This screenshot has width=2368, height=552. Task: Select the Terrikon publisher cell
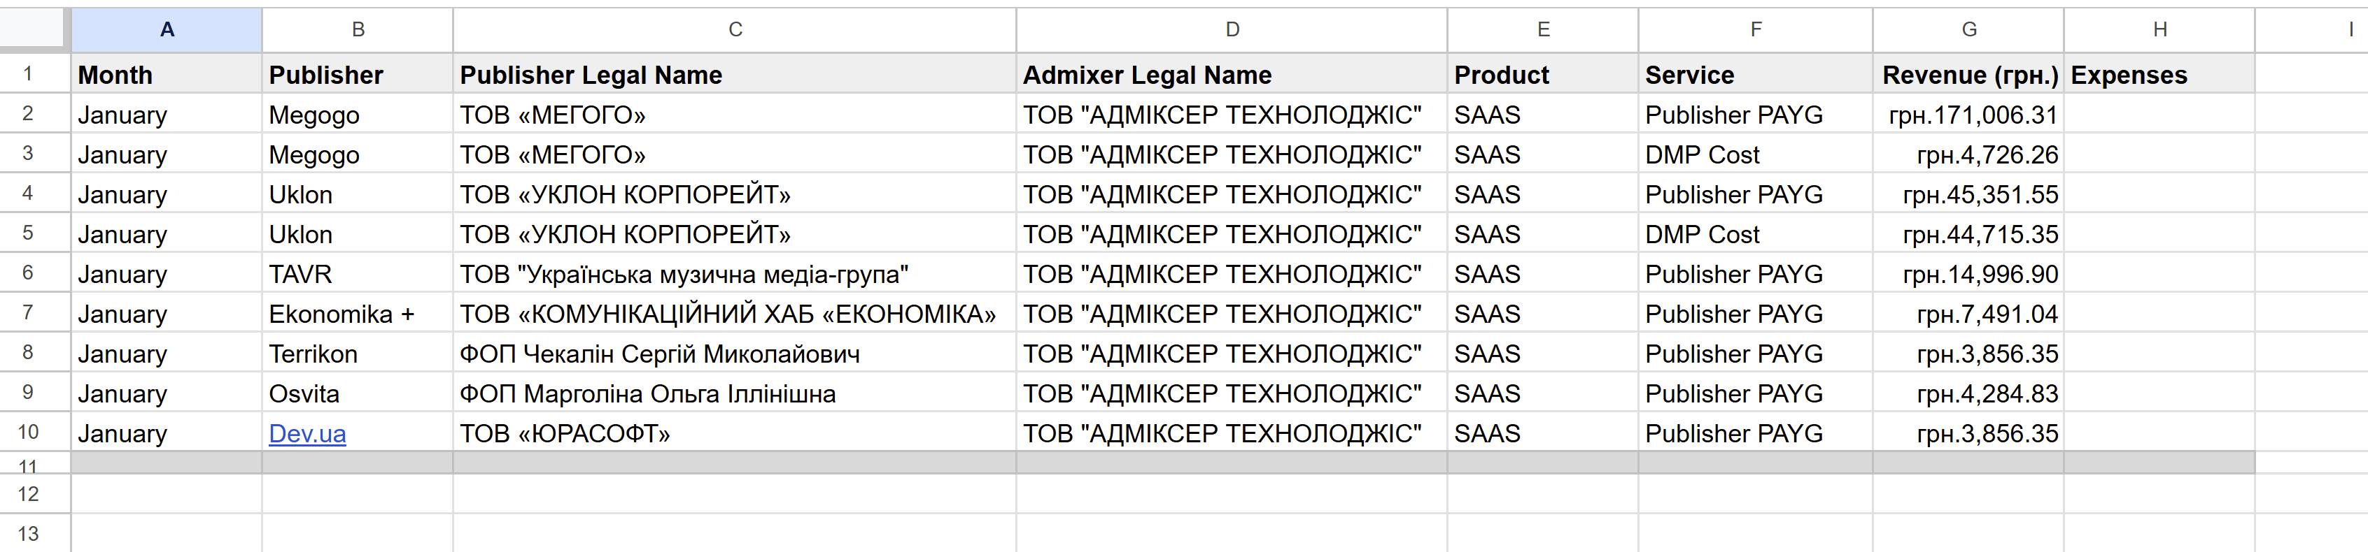click(x=358, y=354)
